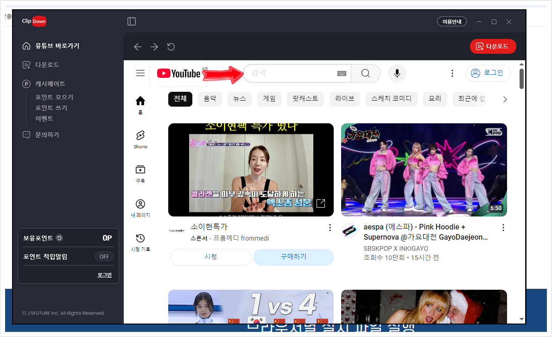Select 캐시메이트 in the sidebar
552x337 pixels.
[x=44, y=84]
